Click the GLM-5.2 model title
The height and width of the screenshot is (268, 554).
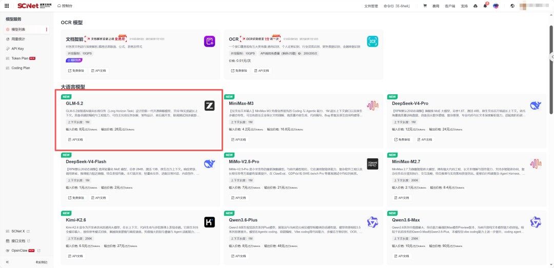click(74, 104)
